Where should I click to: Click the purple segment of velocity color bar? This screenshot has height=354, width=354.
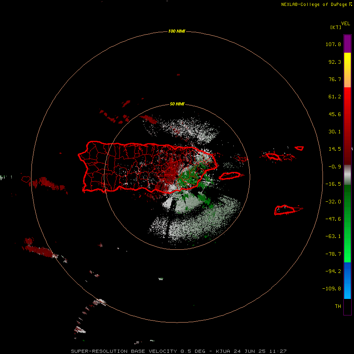tap(347, 44)
